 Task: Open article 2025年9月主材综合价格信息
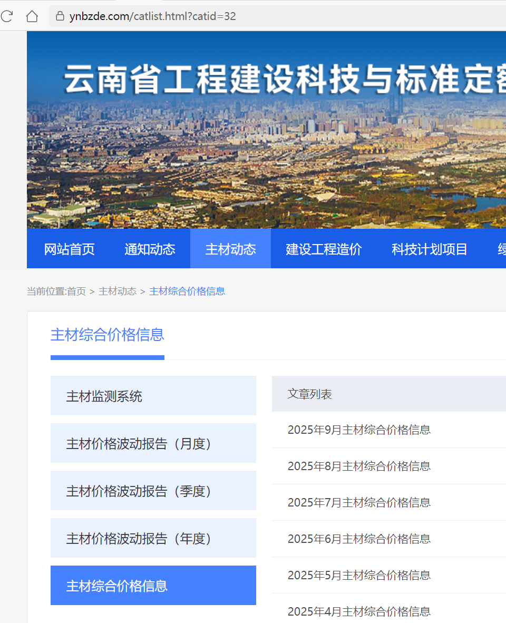(359, 430)
